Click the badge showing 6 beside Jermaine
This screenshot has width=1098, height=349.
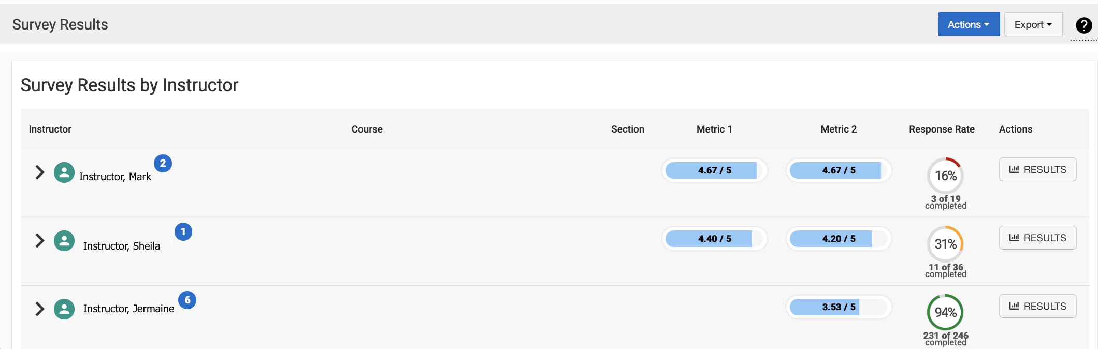[x=187, y=300]
